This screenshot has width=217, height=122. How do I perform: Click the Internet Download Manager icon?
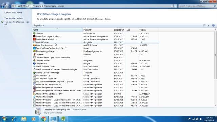(x=34, y=73)
